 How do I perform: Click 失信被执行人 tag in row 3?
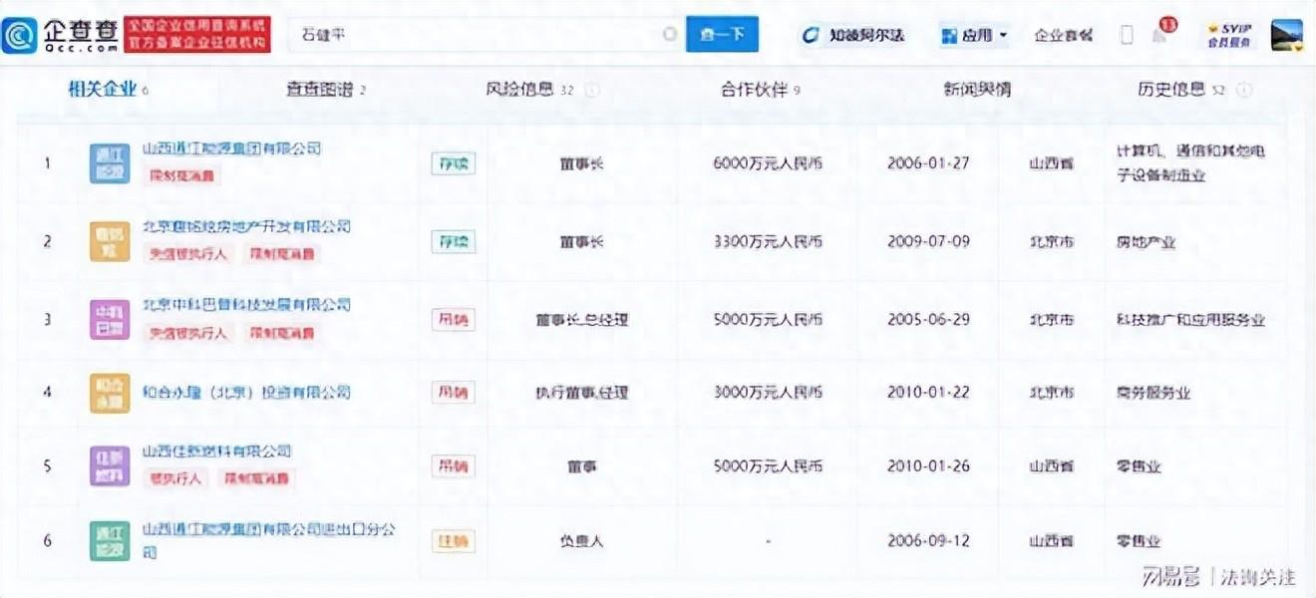188,333
